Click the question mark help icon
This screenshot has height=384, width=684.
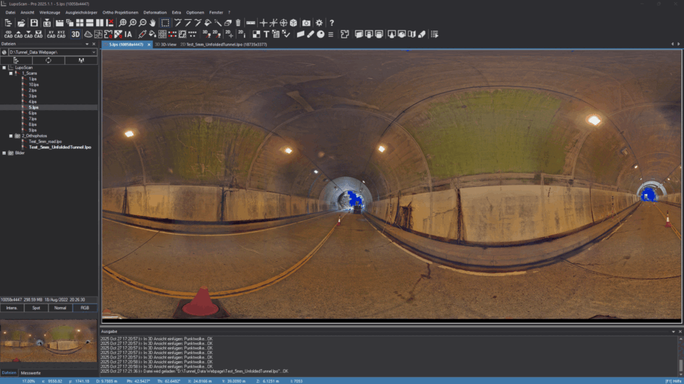[331, 23]
